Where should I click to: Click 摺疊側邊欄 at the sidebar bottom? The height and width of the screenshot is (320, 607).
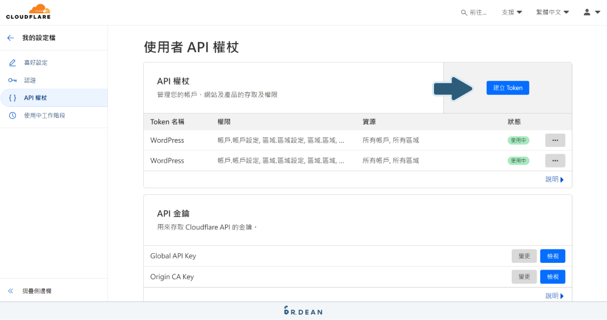[x=37, y=291]
